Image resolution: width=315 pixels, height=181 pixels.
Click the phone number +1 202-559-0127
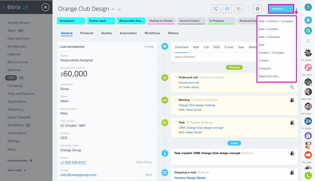coord(73,163)
